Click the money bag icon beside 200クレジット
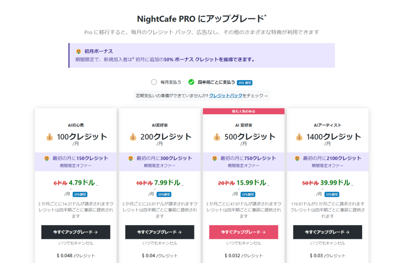This screenshot has height=263, width=399. (x=133, y=137)
